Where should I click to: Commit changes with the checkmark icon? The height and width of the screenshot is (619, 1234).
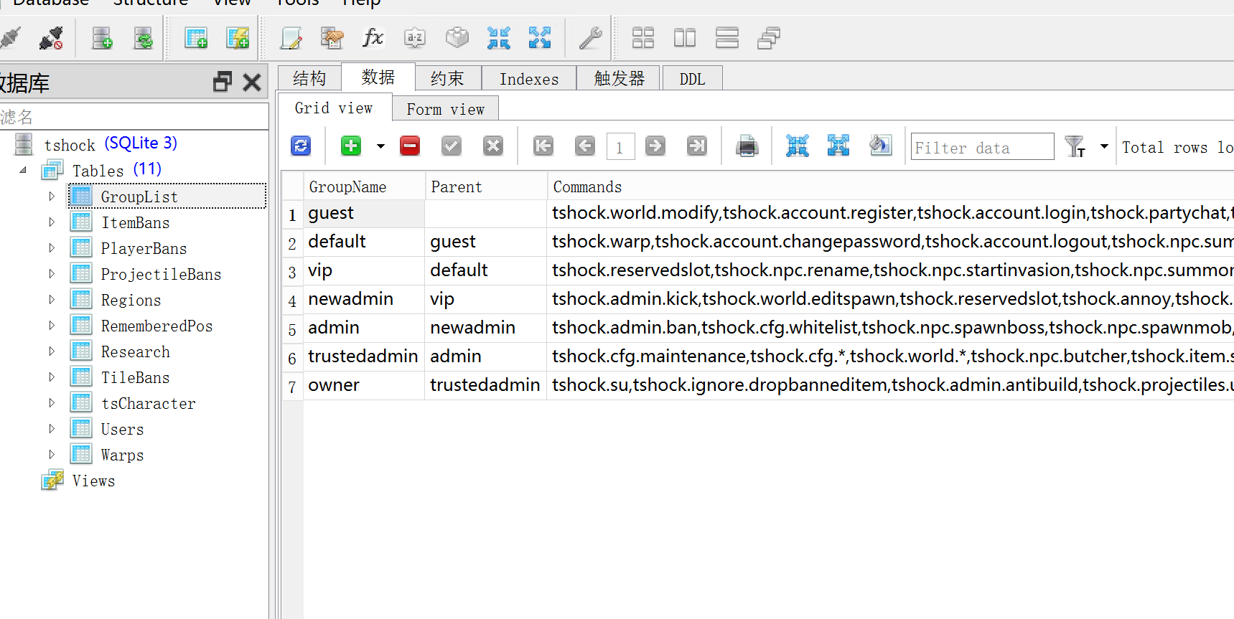[x=451, y=146]
